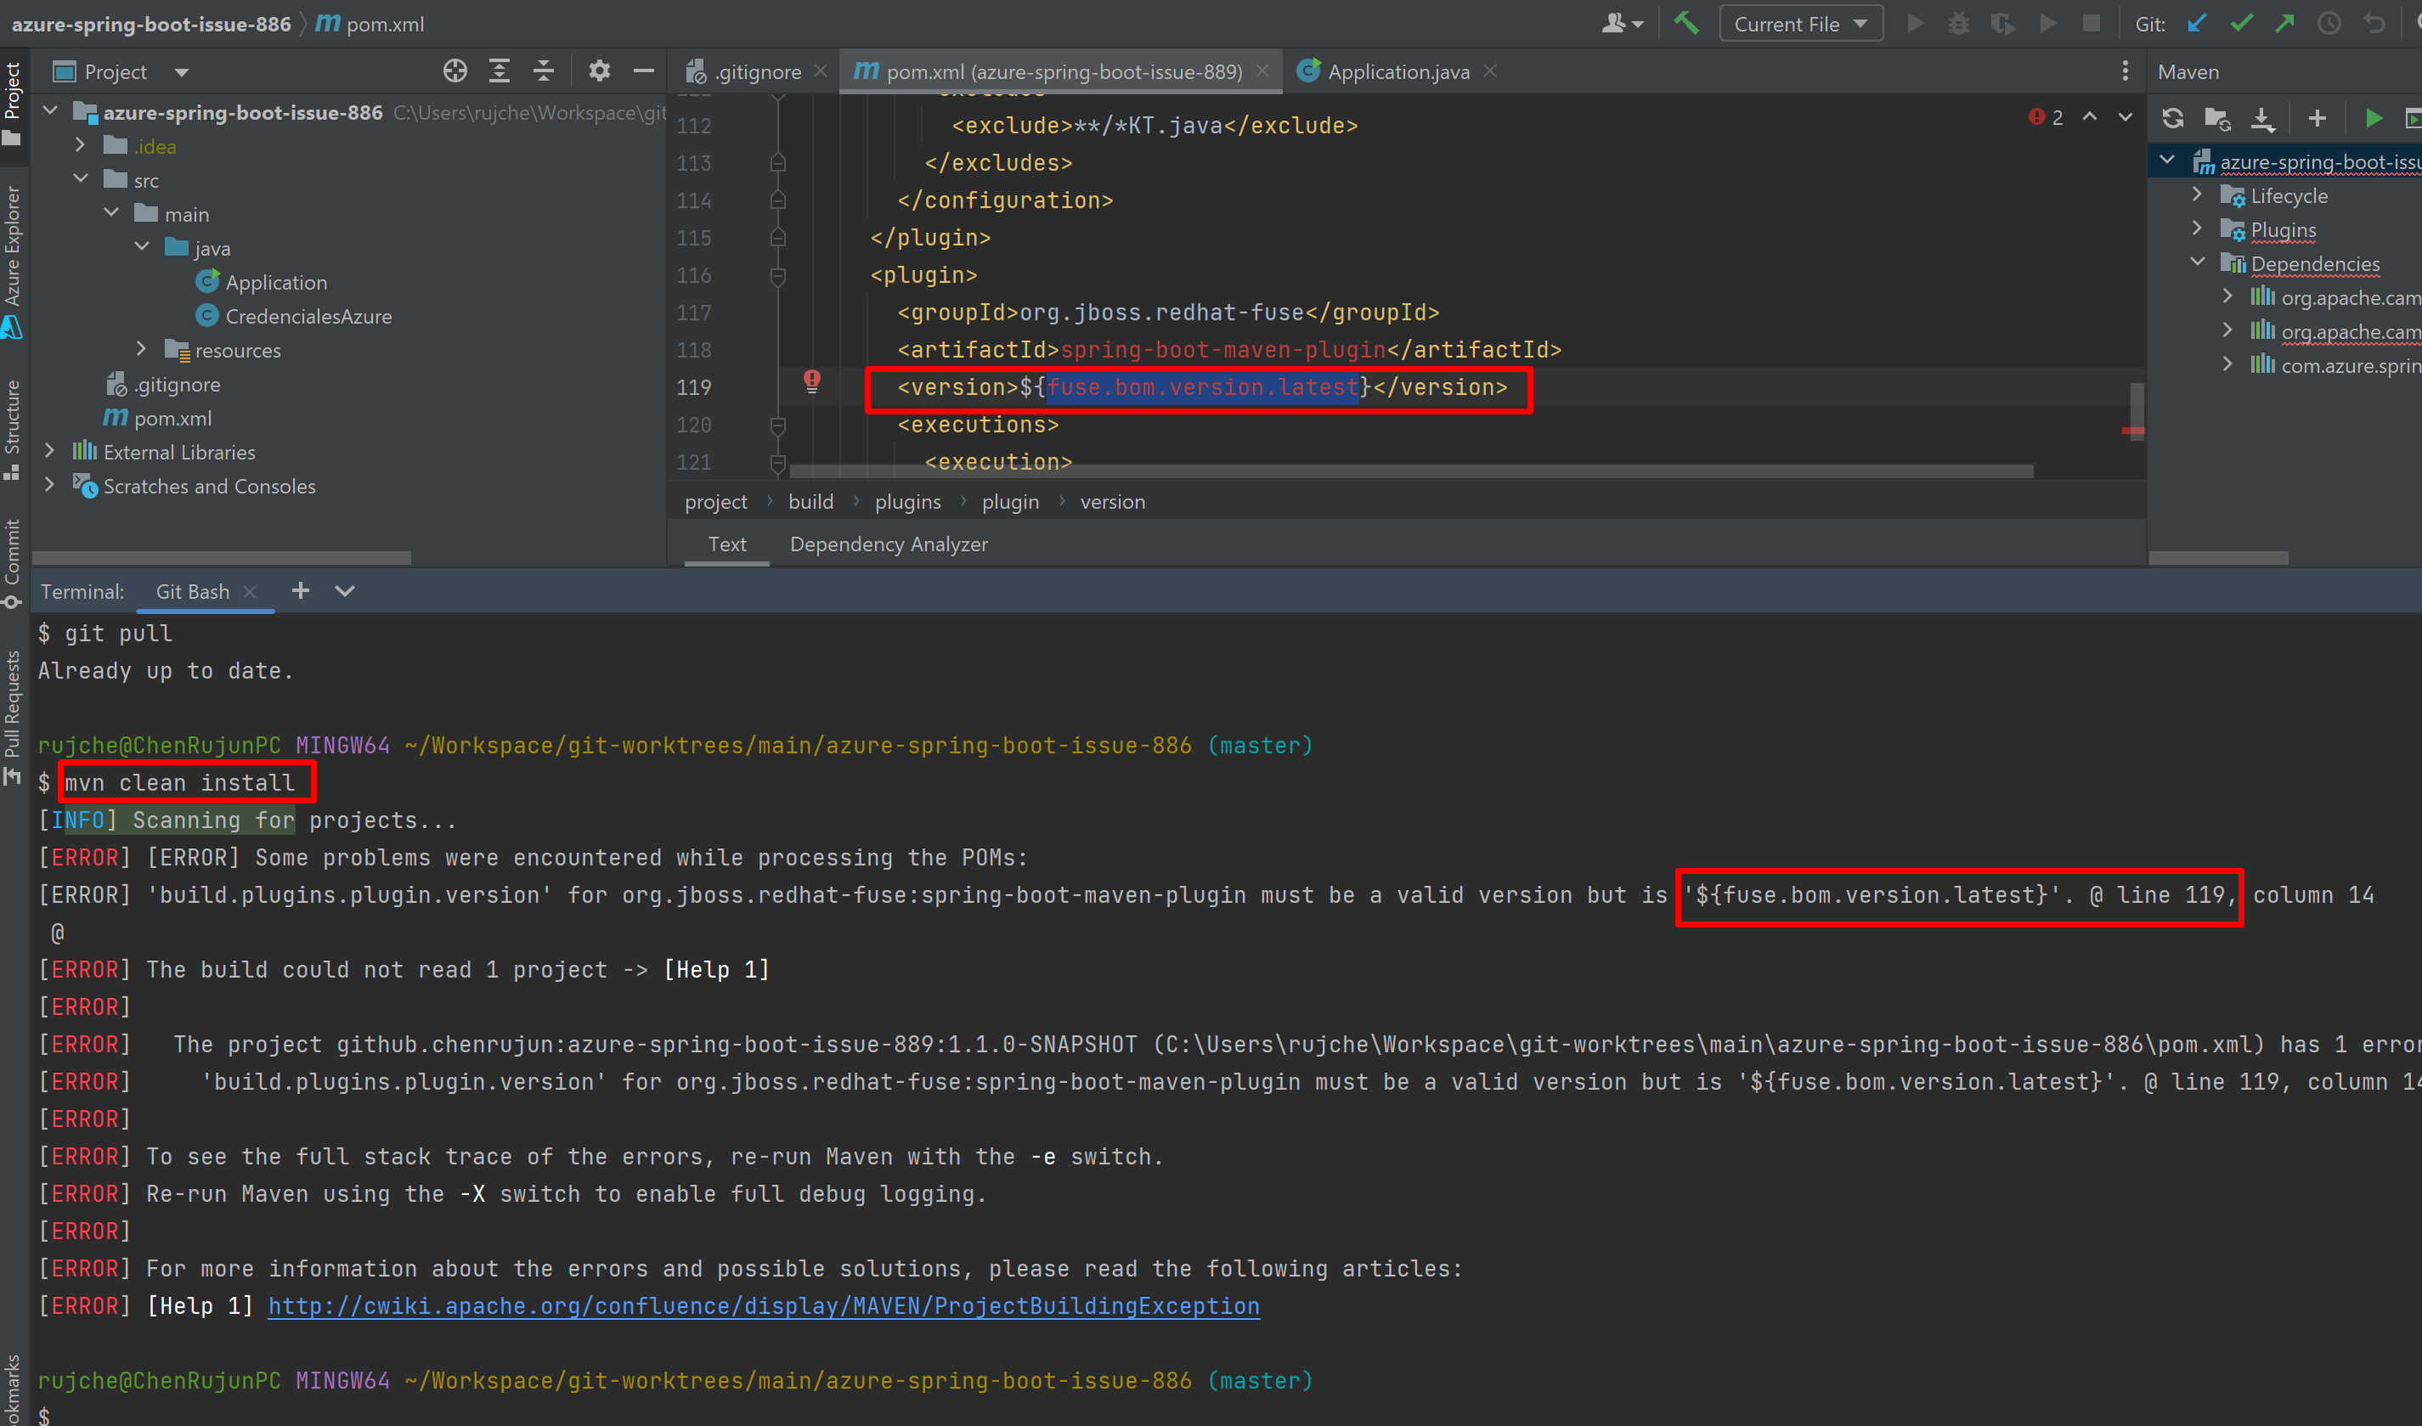Hide the Project panel with minus icon
This screenshot has width=2422, height=1426.
pyautogui.click(x=643, y=71)
